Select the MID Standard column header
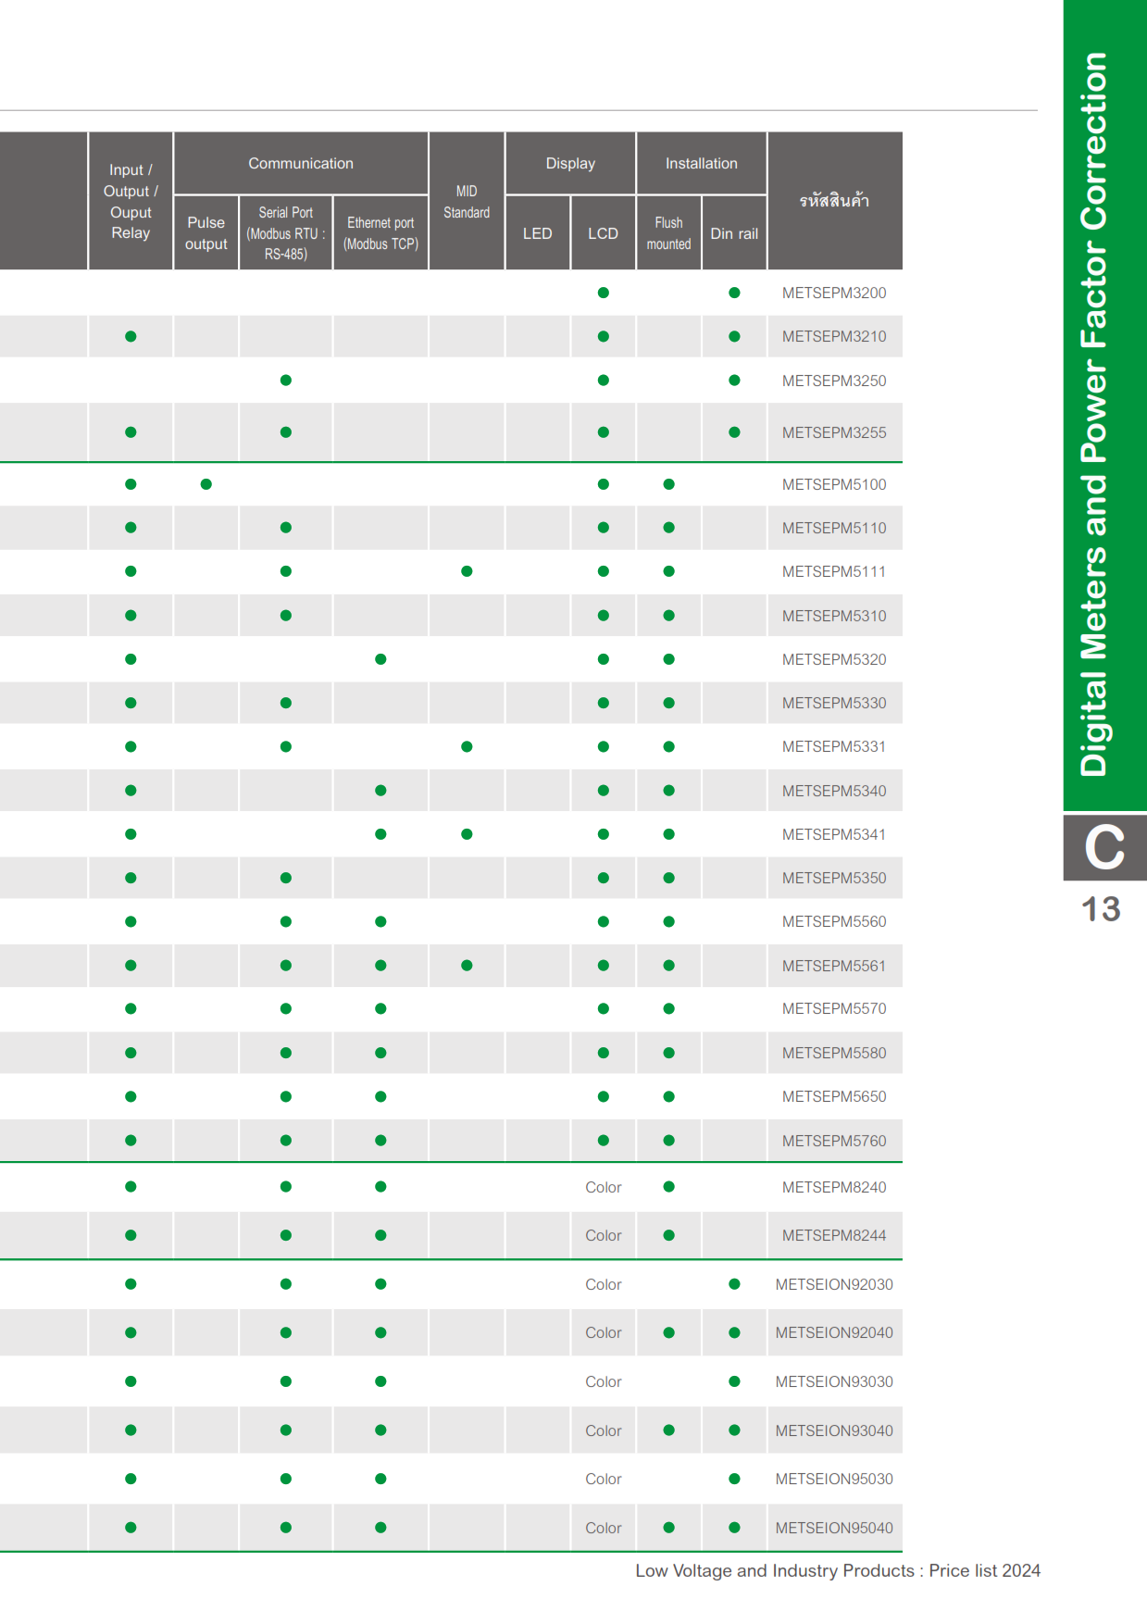Image resolution: width=1147 pixels, height=1624 pixels. click(467, 202)
